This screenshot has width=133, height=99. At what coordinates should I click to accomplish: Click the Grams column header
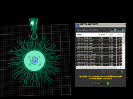coord(103,35)
